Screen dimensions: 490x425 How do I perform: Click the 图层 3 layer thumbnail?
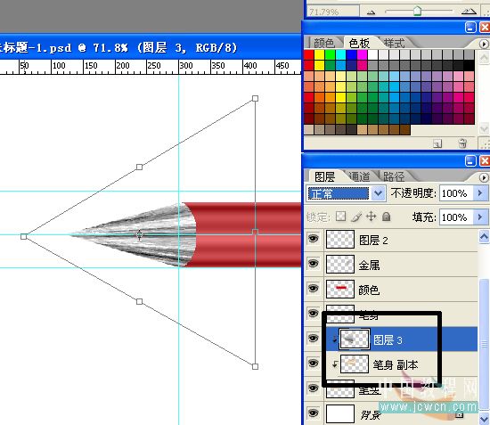click(x=354, y=339)
